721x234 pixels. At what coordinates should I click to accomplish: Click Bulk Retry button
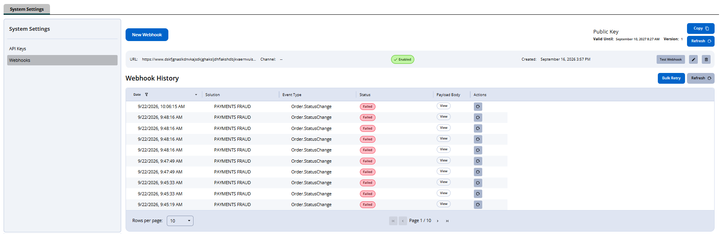(671, 78)
